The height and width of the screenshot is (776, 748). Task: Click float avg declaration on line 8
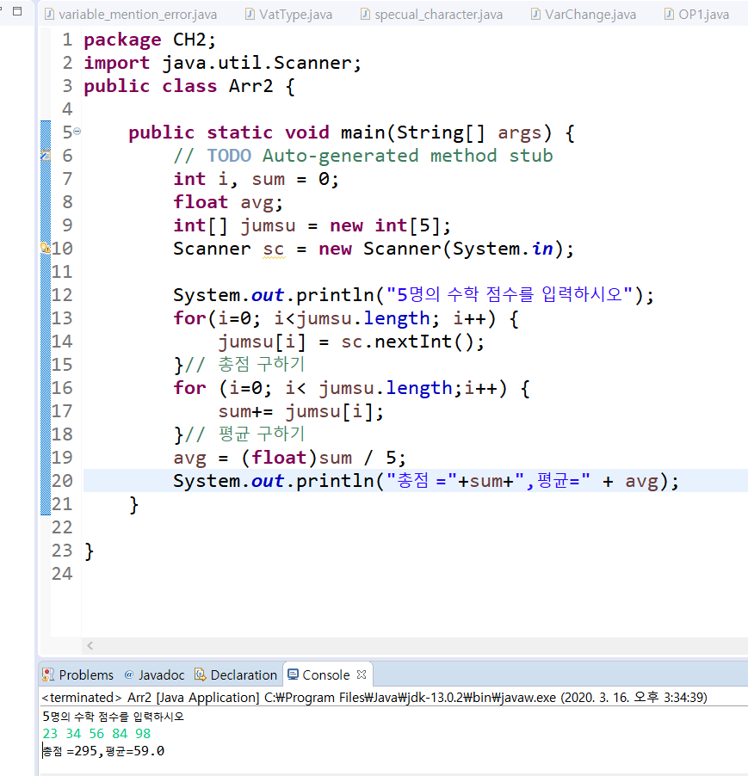click(228, 202)
